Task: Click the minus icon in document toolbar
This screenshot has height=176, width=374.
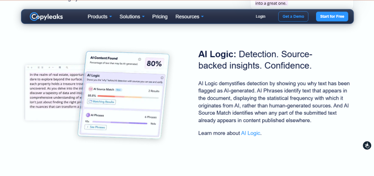Action: pyautogui.click(x=53, y=67)
